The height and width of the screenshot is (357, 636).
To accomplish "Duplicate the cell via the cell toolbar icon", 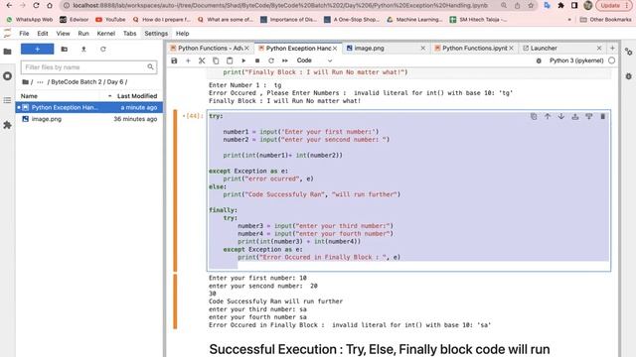I will pyautogui.click(x=534, y=117).
